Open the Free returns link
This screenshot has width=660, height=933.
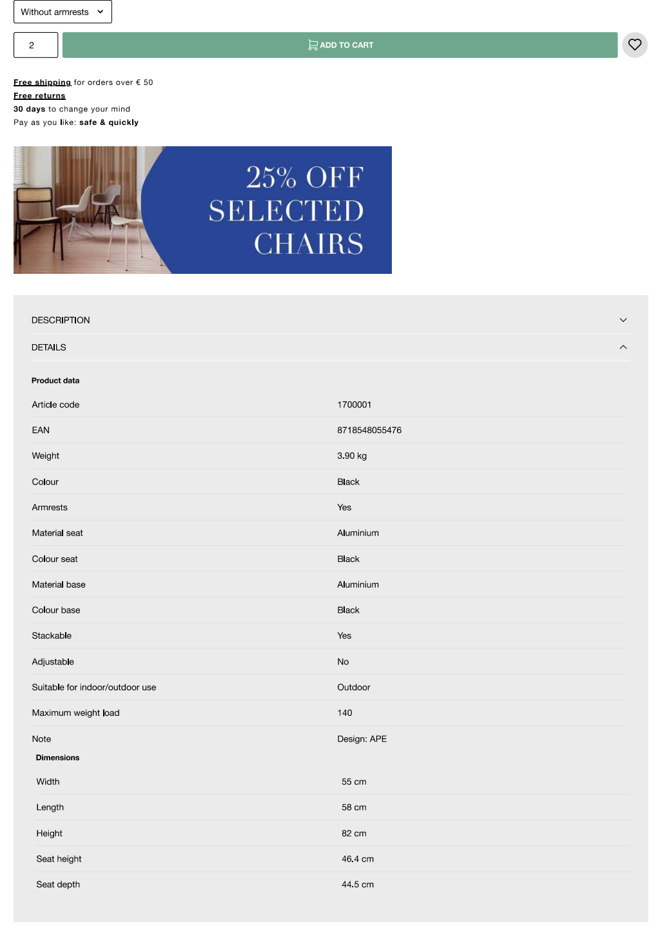pos(39,96)
